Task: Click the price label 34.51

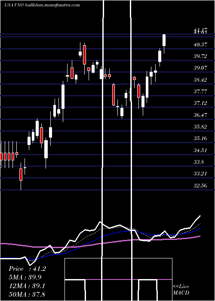Action: 200,150
